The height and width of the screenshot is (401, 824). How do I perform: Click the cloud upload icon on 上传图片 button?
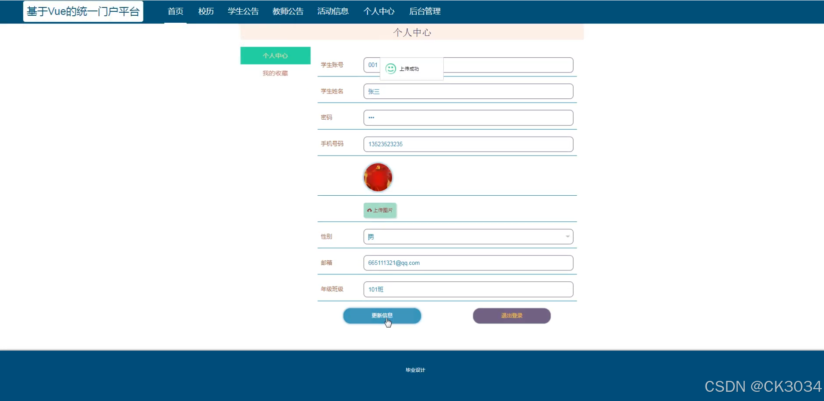(370, 210)
